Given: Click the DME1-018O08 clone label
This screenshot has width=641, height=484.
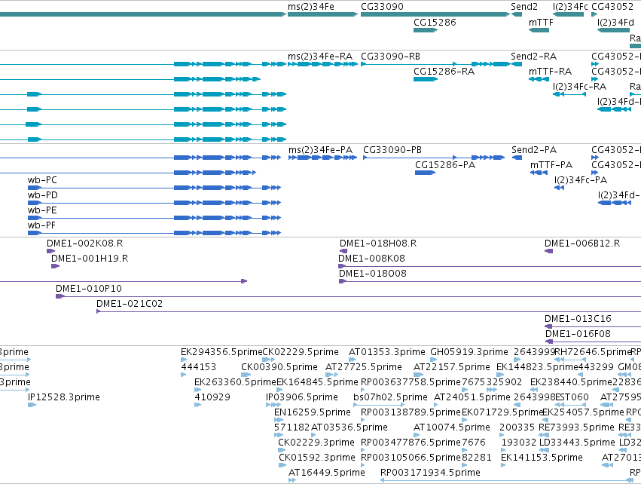Looking at the screenshot, I should (372, 274).
